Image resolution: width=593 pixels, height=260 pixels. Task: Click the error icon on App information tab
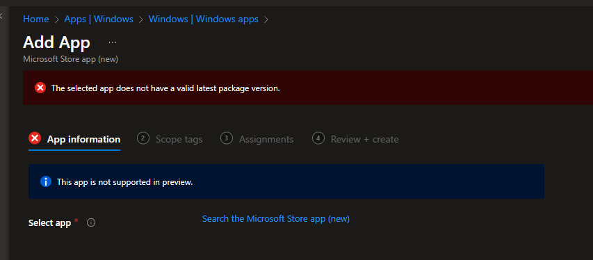click(x=35, y=138)
